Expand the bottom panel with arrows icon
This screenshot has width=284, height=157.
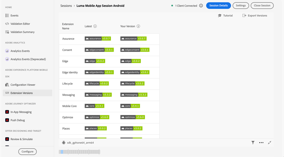pyautogui.click(x=270, y=143)
